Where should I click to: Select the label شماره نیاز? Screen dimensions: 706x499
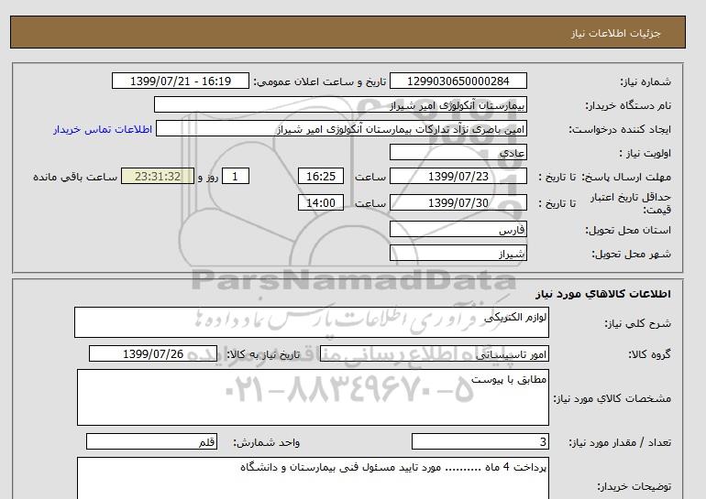pos(645,81)
